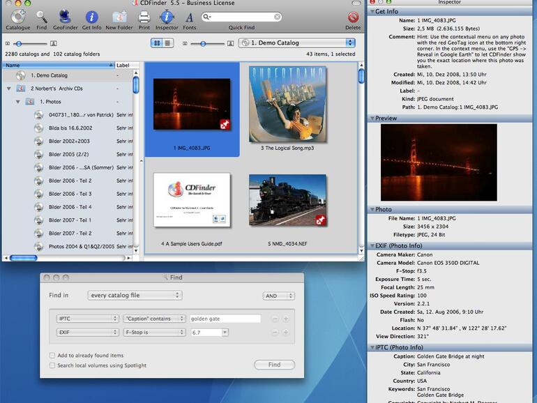
Task: Click the red Delete toolbar icon
Action: pyautogui.click(x=353, y=17)
